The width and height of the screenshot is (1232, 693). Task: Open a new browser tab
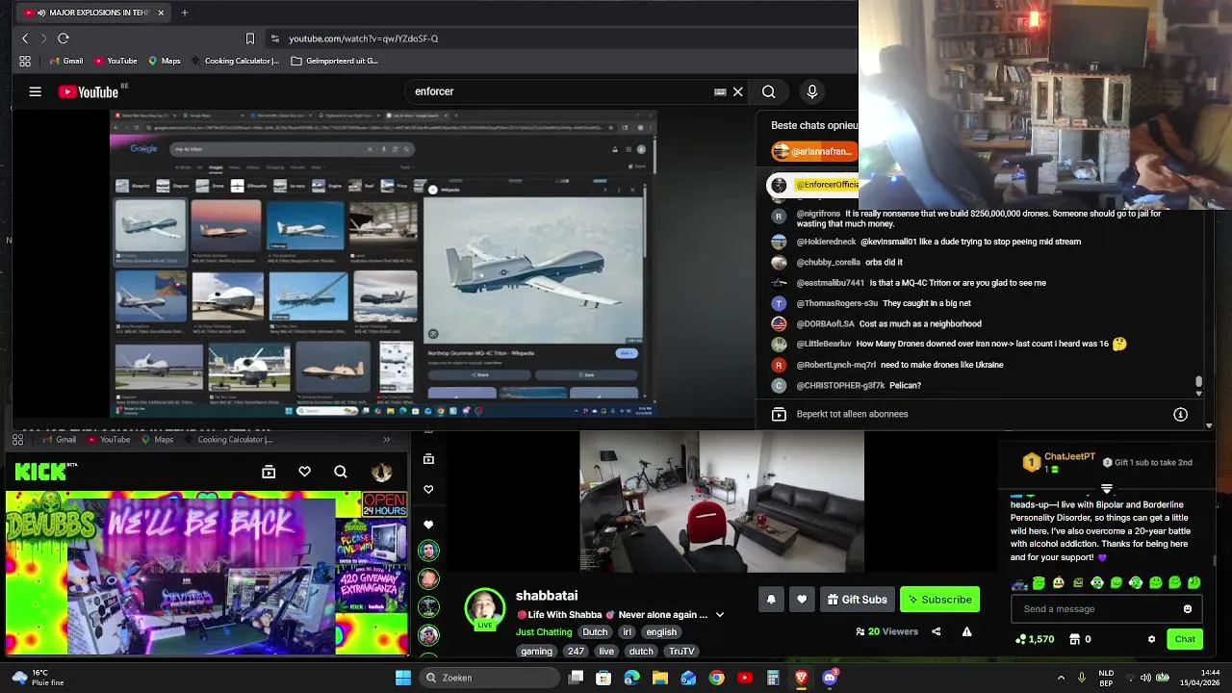tap(185, 13)
